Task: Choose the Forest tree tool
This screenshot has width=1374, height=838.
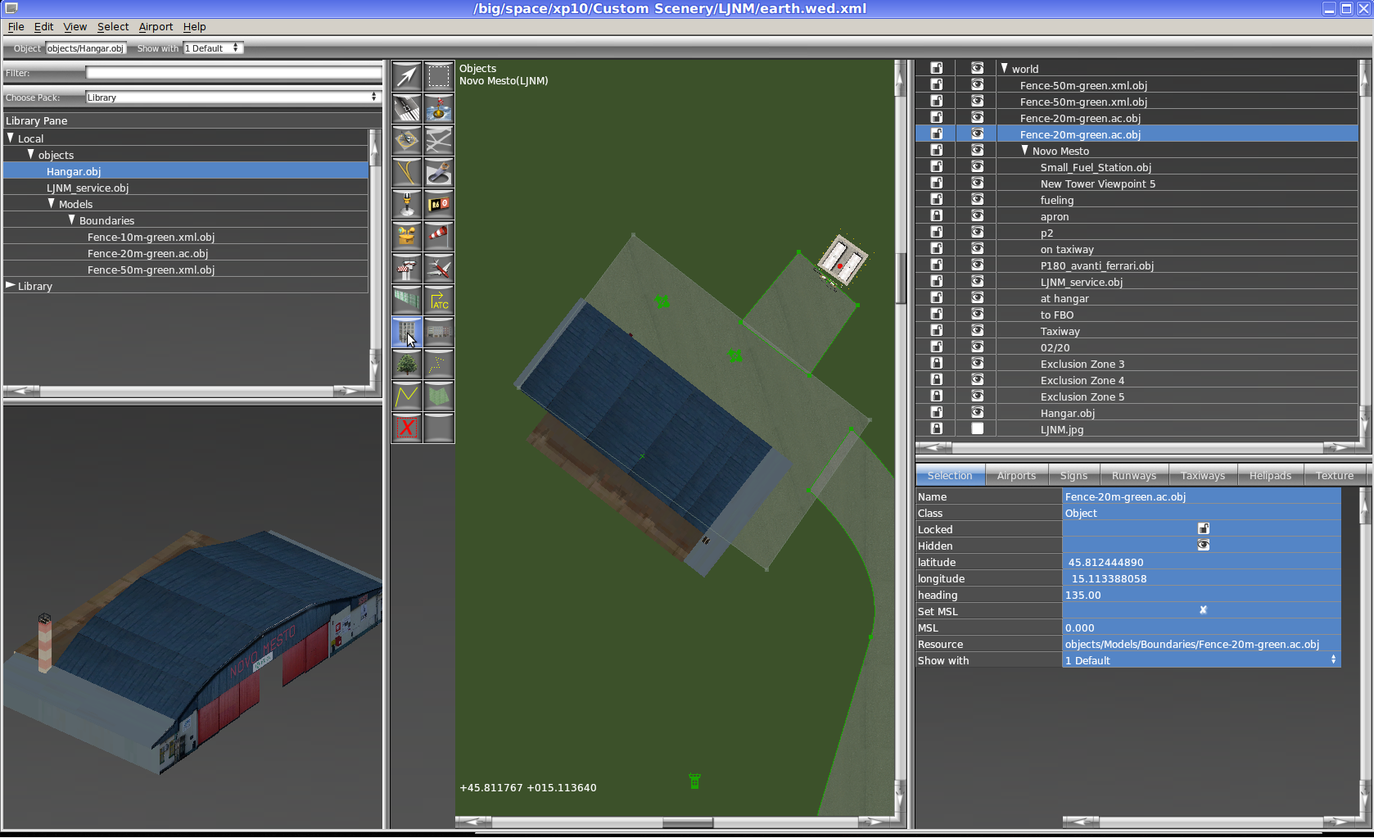Action: point(407,364)
